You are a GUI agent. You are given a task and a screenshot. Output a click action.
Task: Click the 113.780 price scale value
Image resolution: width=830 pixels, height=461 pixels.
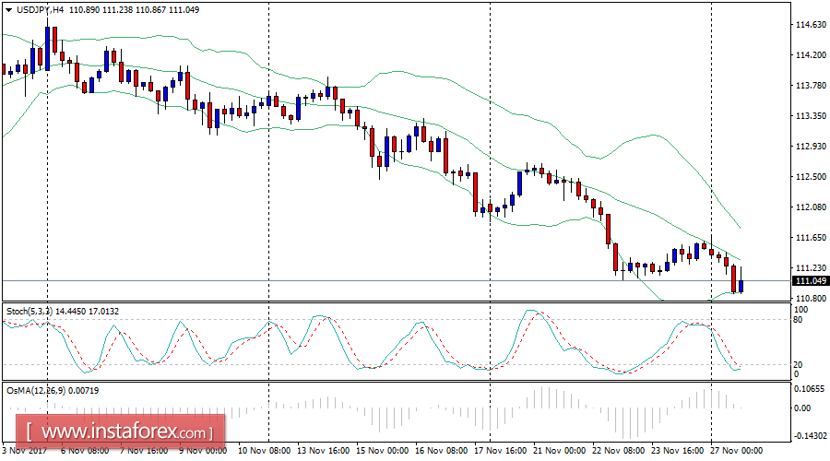811,85
